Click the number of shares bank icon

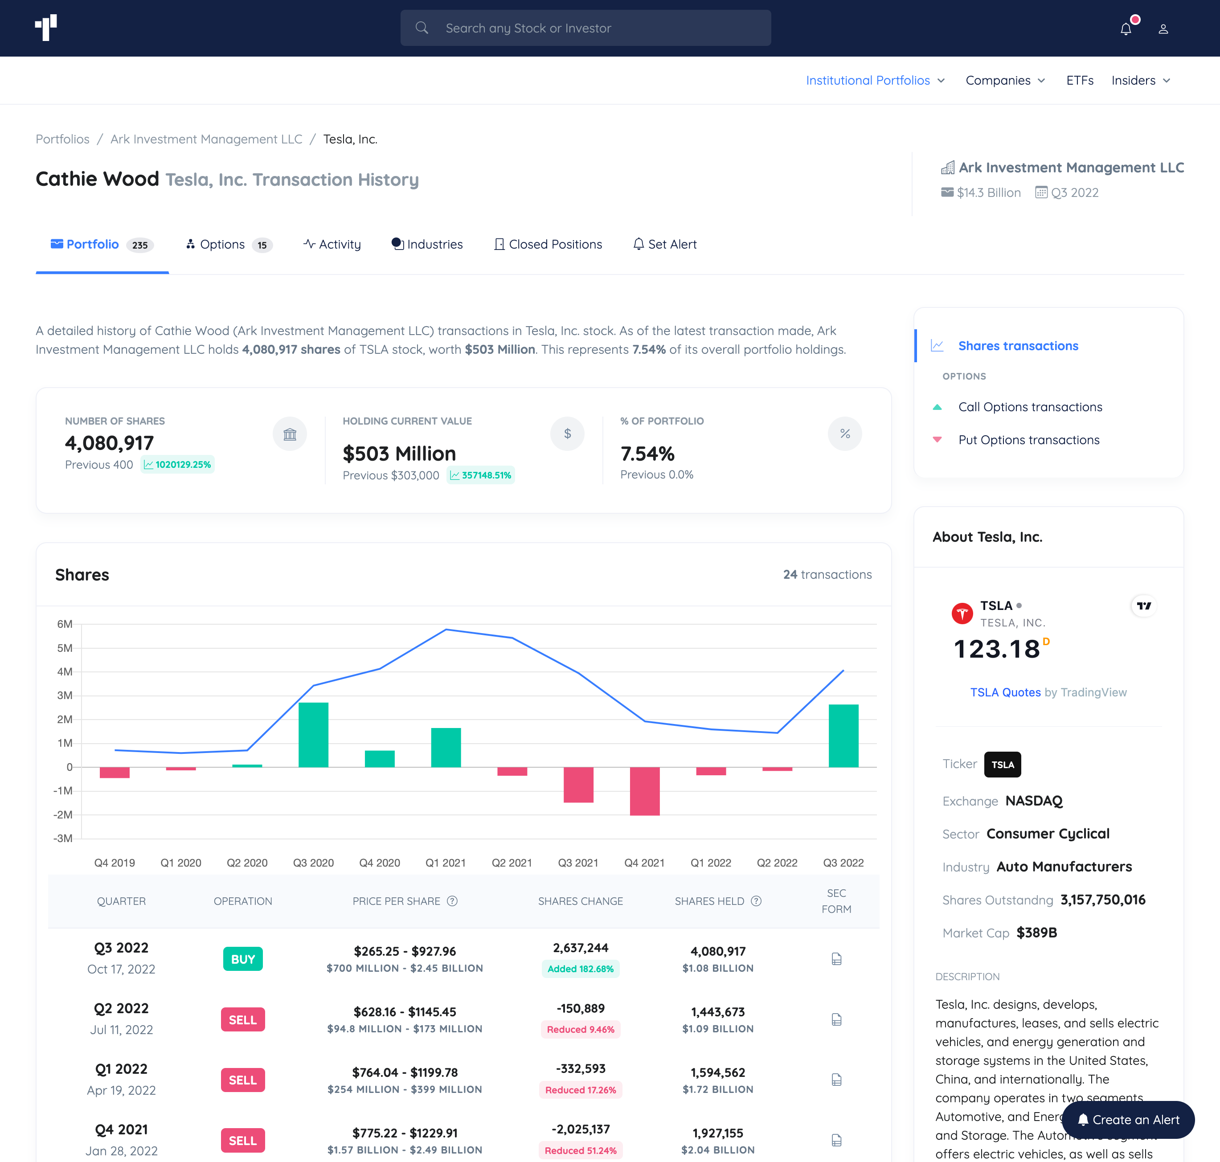click(290, 434)
